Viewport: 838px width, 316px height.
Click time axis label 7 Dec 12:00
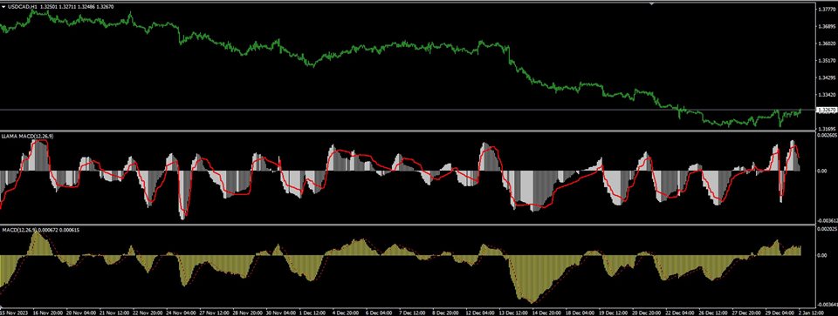click(x=414, y=313)
